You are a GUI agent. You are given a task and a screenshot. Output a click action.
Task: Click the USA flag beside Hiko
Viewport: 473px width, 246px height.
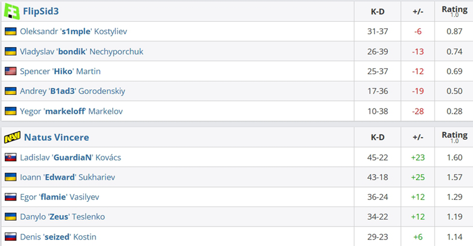click(x=10, y=71)
